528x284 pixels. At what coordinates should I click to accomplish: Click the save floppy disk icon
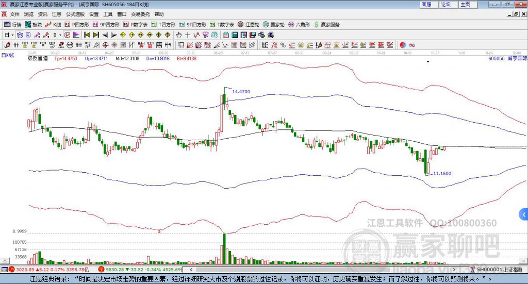(x=253, y=35)
